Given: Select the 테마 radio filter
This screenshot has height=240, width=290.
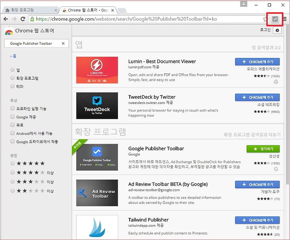Looking at the screenshot, I should tap(12, 86).
